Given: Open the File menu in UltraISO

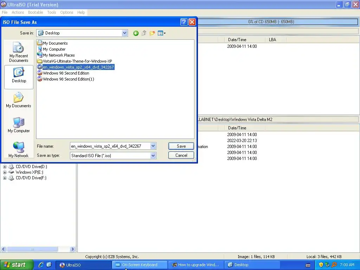Looking at the screenshot, I should pos(5,12).
